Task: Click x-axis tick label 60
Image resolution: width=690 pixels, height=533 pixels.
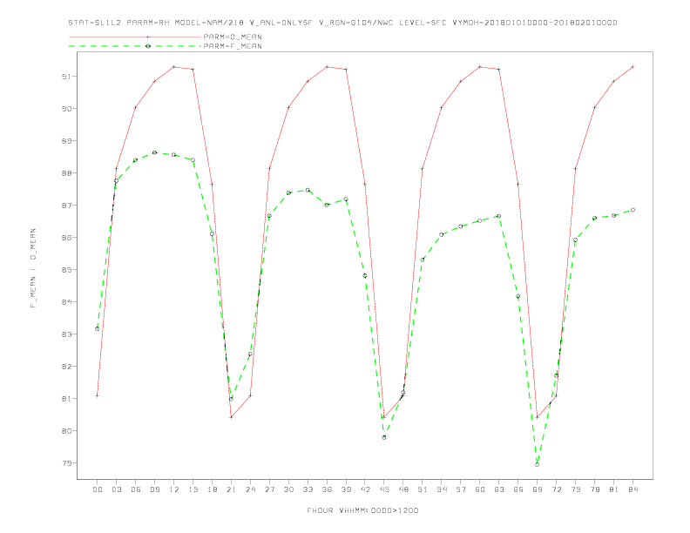Action: pos(480,489)
